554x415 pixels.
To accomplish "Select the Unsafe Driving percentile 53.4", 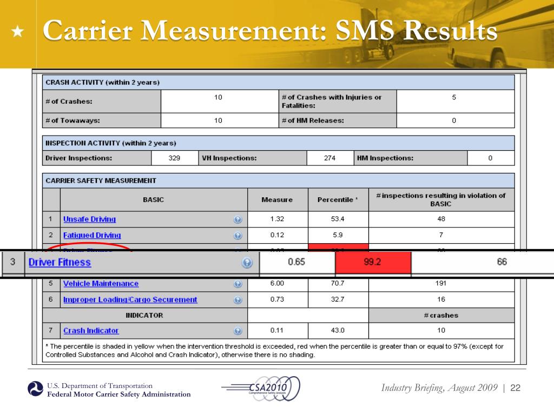I will point(338,219).
